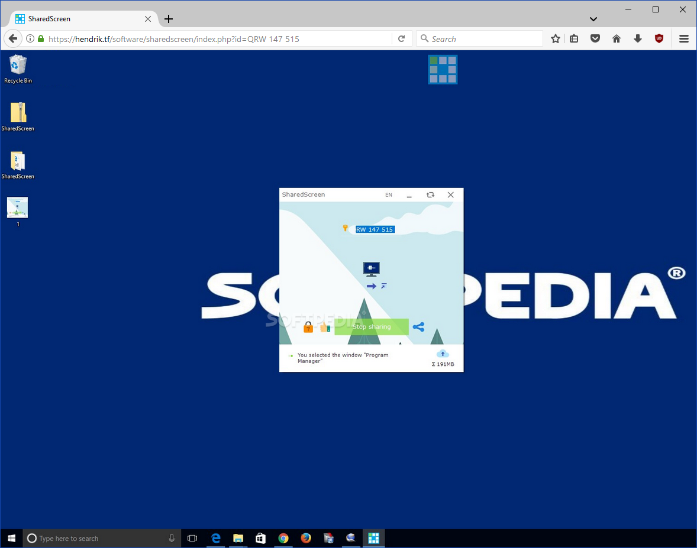Click the image thumbnail named 1 on desktop
This screenshot has width=697, height=548.
click(x=18, y=212)
